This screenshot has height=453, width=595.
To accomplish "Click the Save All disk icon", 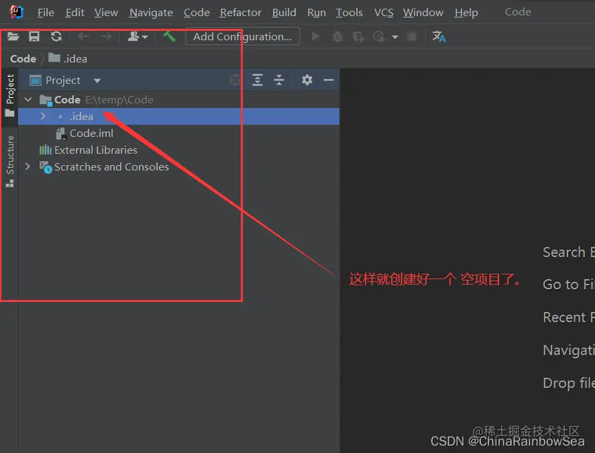I will (34, 36).
